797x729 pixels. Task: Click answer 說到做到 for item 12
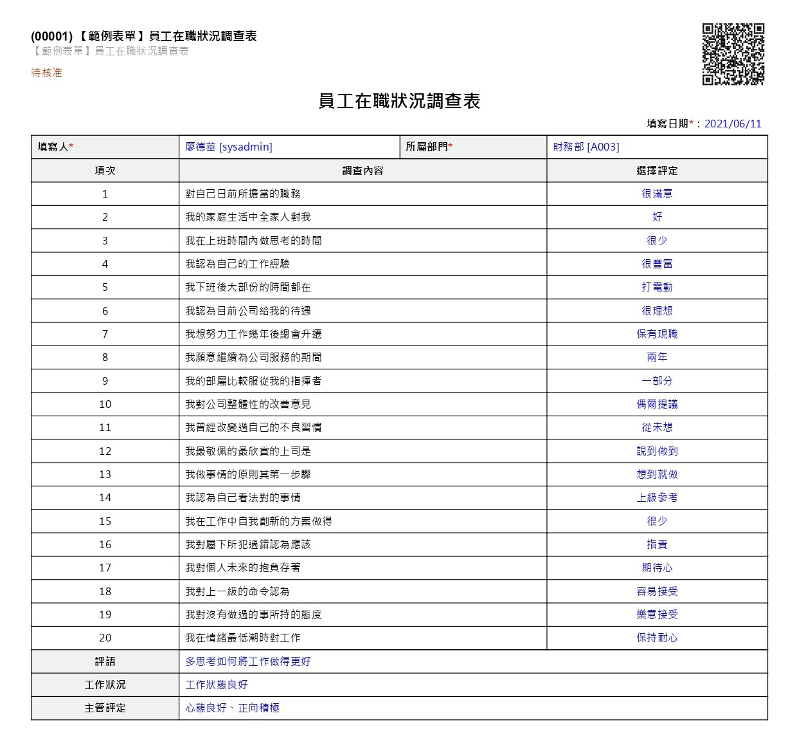657,451
